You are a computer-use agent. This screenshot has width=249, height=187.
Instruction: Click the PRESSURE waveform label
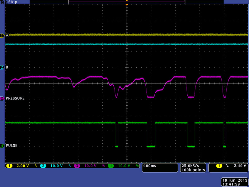[x=15, y=98]
